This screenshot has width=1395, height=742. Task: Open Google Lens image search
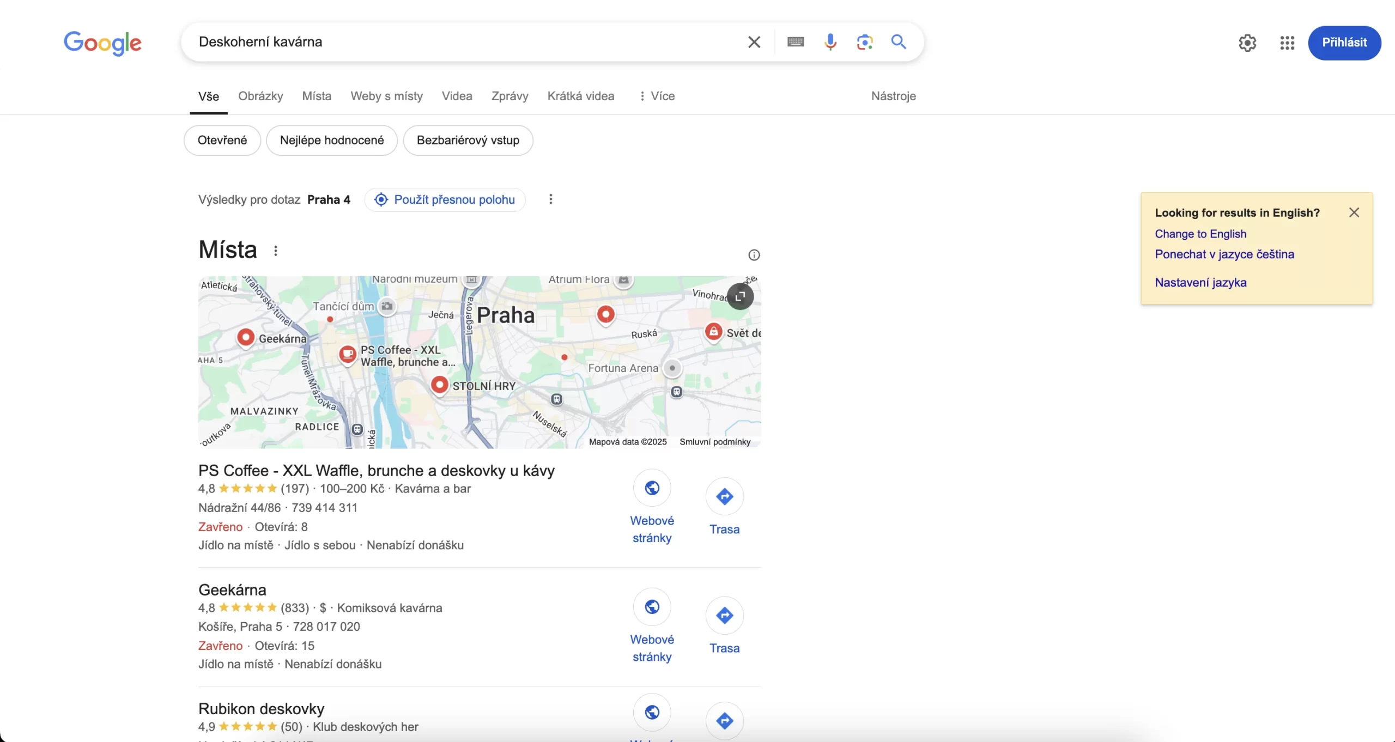(x=864, y=42)
